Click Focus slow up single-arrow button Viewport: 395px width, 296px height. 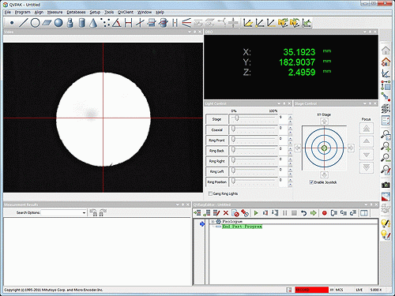tap(367, 141)
